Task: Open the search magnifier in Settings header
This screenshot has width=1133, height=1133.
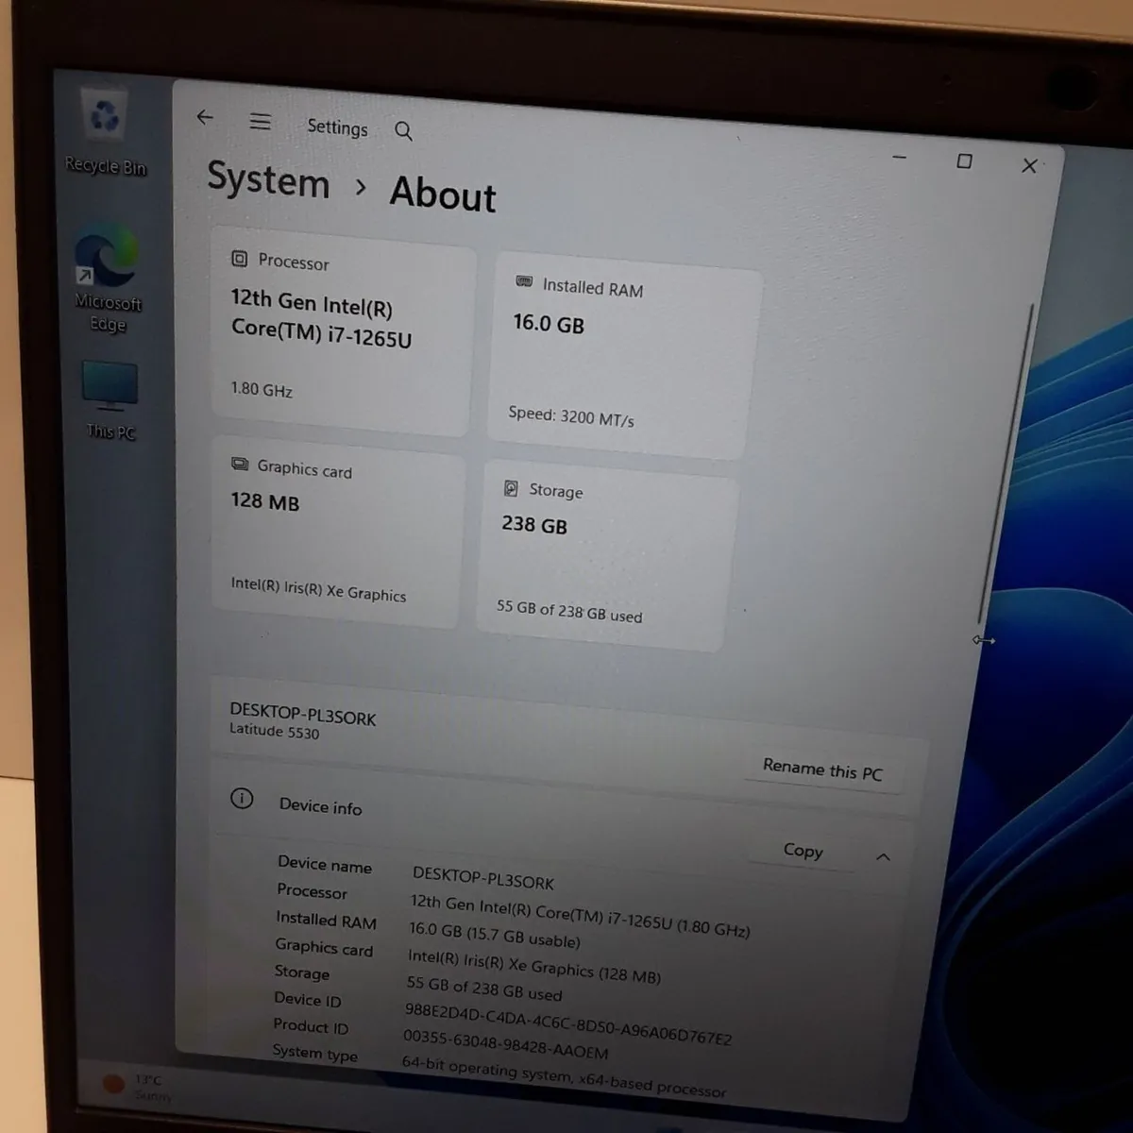Action: click(x=403, y=131)
